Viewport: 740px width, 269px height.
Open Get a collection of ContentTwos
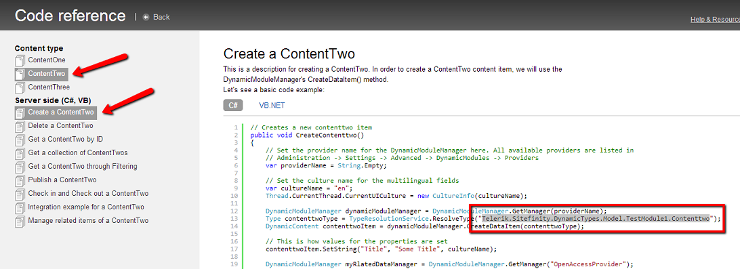[x=78, y=153]
